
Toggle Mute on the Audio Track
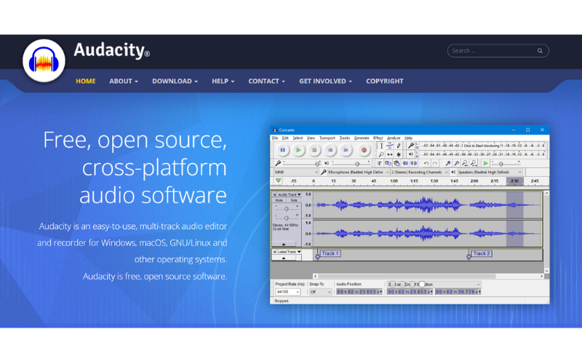[x=279, y=200]
